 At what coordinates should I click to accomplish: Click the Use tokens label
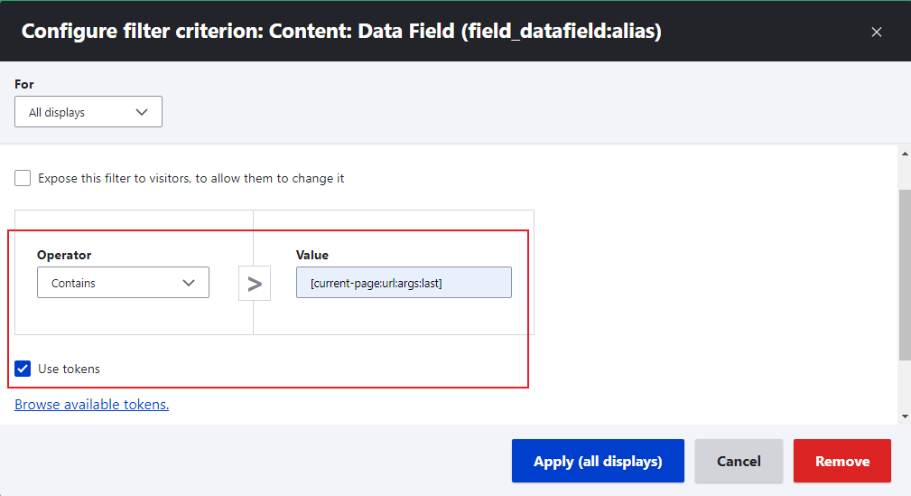coord(69,369)
